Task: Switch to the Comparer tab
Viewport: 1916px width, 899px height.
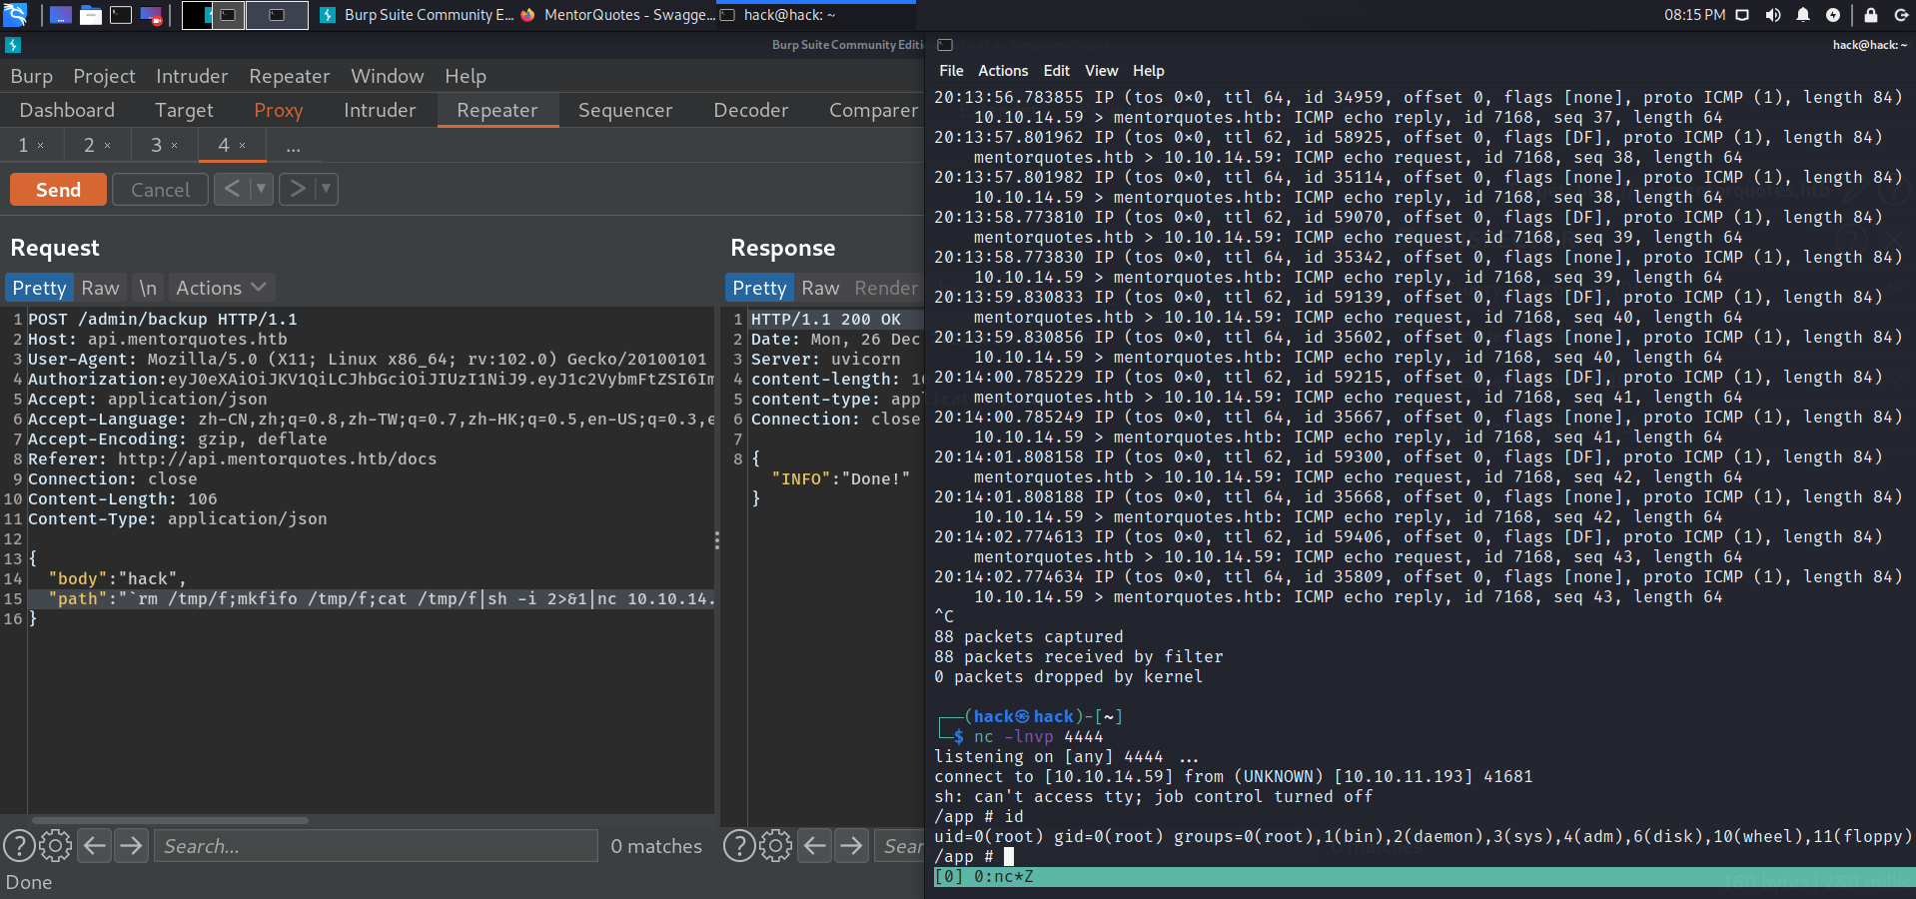Action: click(x=873, y=110)
